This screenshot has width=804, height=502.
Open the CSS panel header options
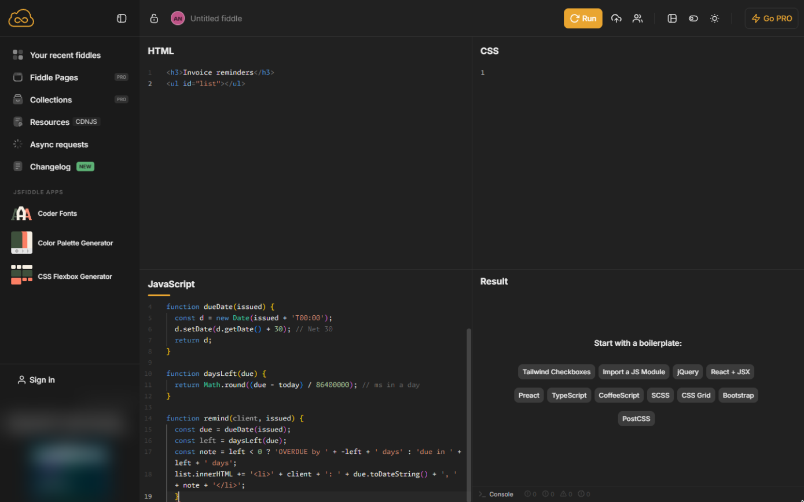click(489, 51)
